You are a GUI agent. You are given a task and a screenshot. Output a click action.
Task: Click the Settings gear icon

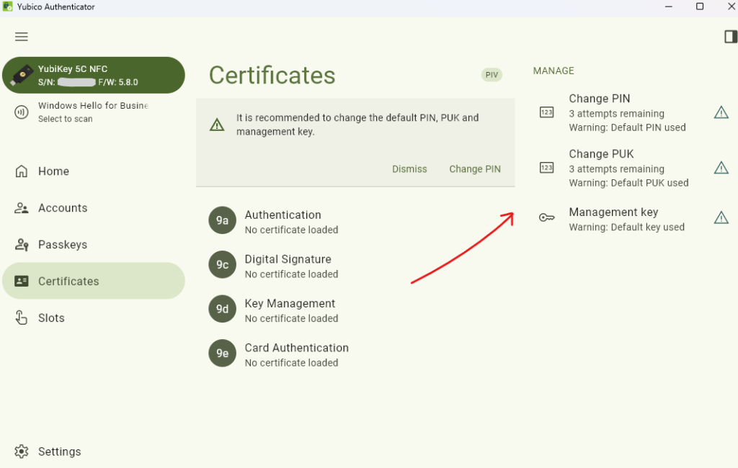tap(21, 451)
